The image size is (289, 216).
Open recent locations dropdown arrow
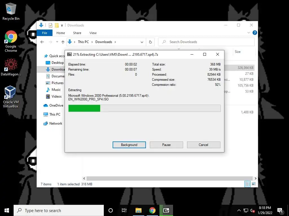point(57,42)
